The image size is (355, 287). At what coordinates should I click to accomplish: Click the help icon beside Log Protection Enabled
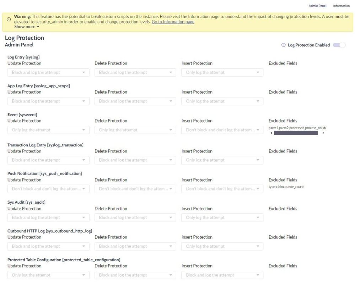click(x=283, y=45)
